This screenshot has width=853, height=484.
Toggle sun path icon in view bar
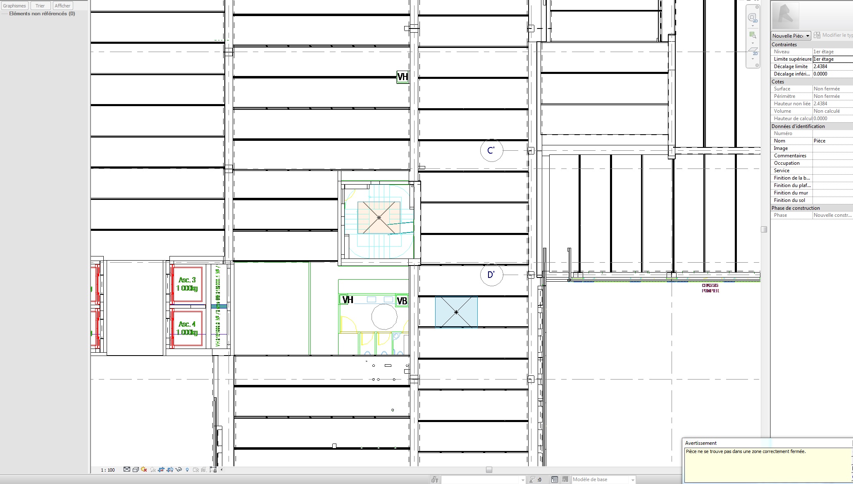tap(144, 470)
